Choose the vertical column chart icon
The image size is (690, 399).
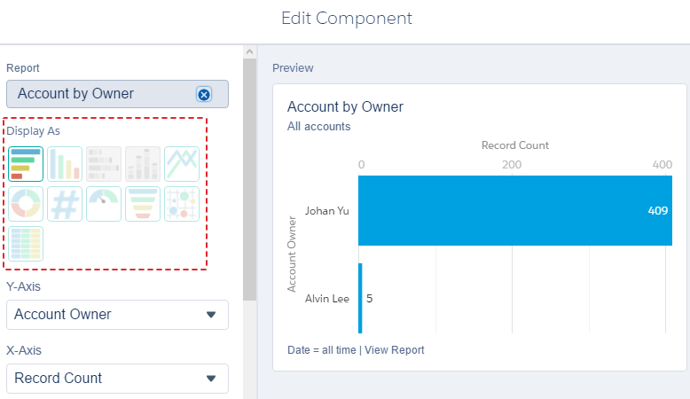[x=65, y=164]
